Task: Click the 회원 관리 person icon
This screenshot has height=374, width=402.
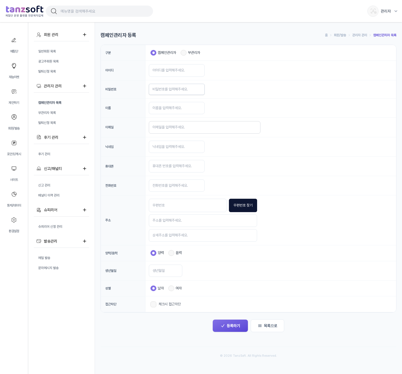Action: (39, 35)
